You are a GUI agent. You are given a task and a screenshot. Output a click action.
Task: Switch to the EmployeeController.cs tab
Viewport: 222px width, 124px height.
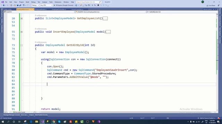[59, 9]
